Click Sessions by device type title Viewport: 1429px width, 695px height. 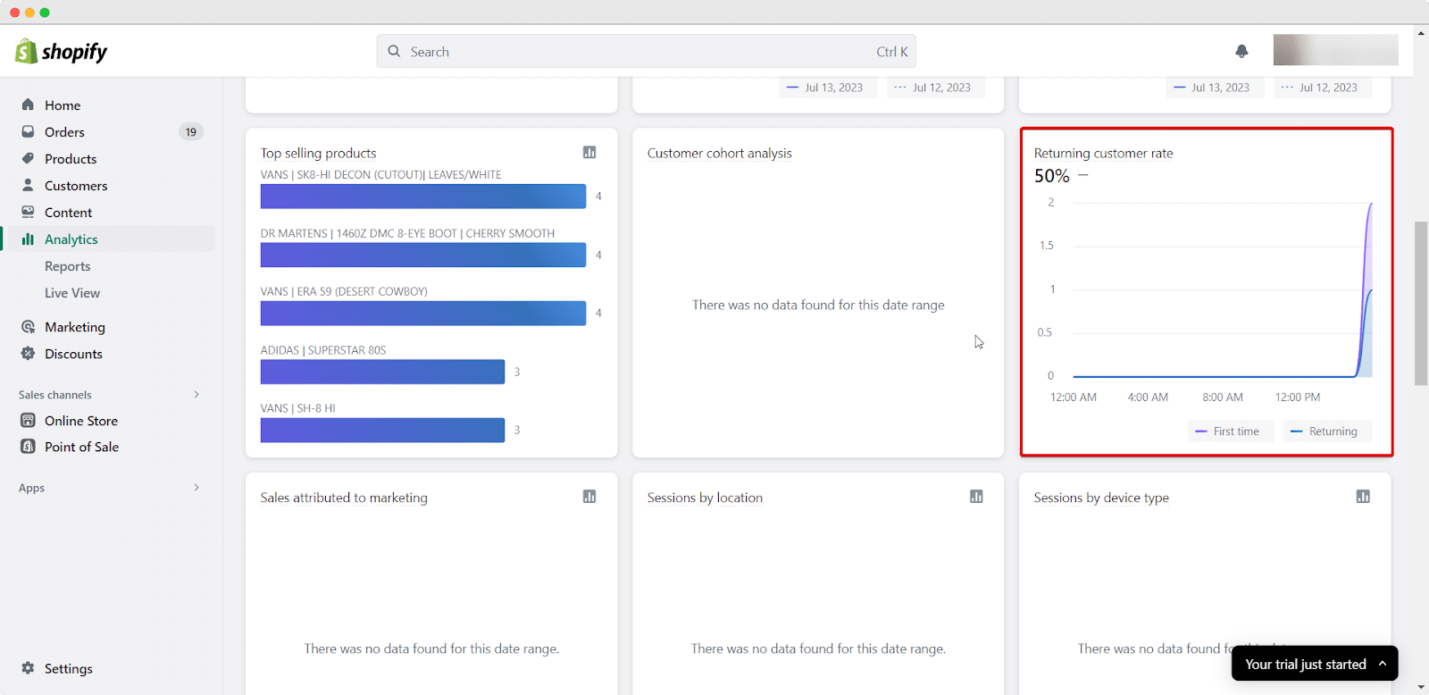tap(1101, 498)
